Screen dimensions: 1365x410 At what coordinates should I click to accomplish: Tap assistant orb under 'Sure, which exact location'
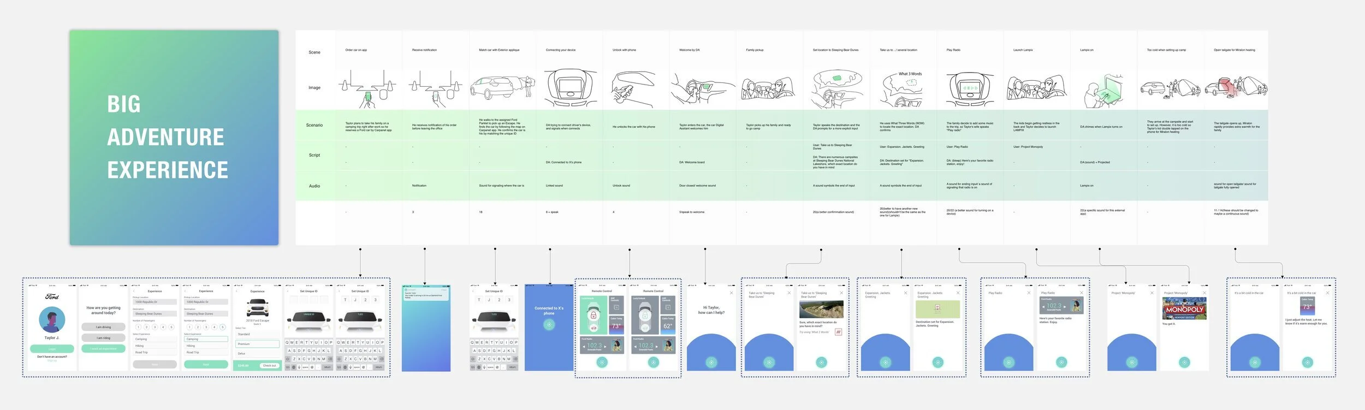(821, 362)
